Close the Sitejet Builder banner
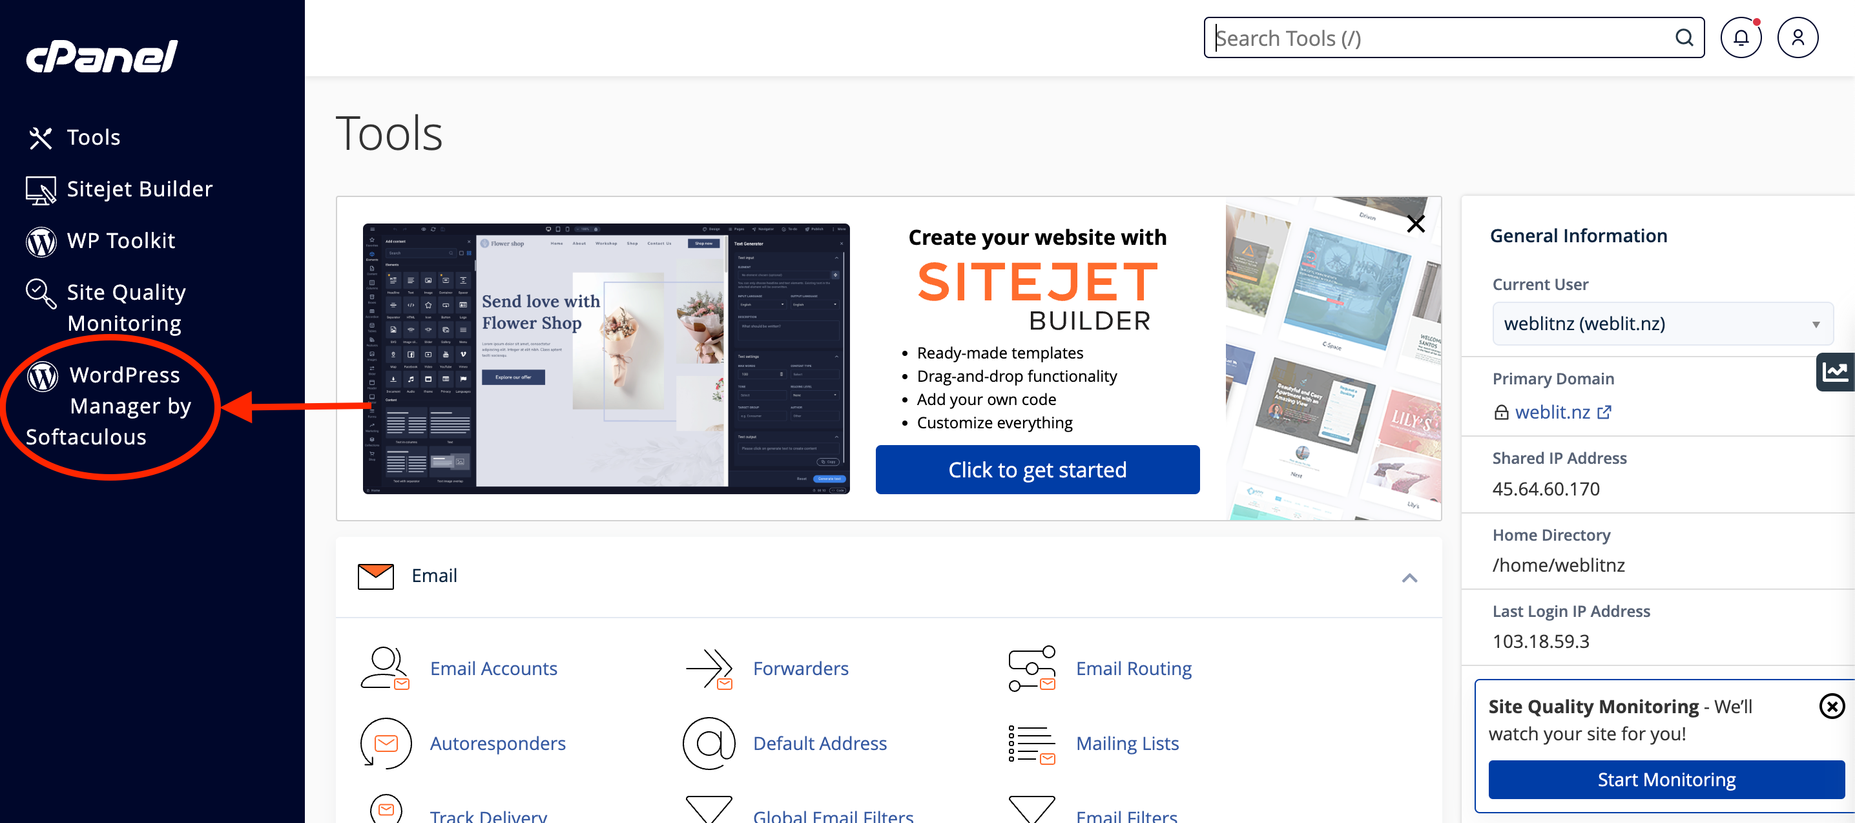The height and width of the screenshot is (823, 1855). click(1415, 224)
